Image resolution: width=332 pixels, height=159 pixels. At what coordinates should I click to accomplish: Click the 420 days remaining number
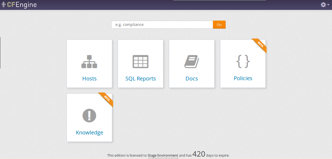(x=199, y=154)
